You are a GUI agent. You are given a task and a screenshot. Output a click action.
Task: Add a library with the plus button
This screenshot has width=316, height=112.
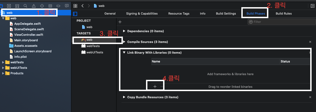[155, 86]
